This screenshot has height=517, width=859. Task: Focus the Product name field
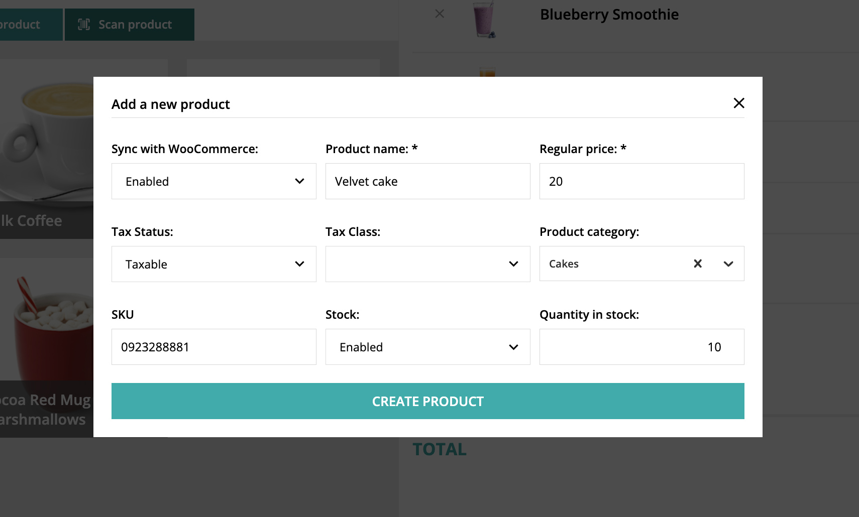click(x=427, y=181)
